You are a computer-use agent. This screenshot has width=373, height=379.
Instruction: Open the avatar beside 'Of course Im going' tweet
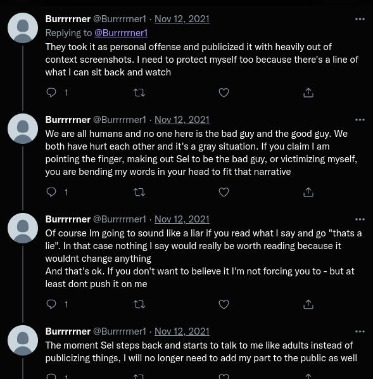coord(23,228)
